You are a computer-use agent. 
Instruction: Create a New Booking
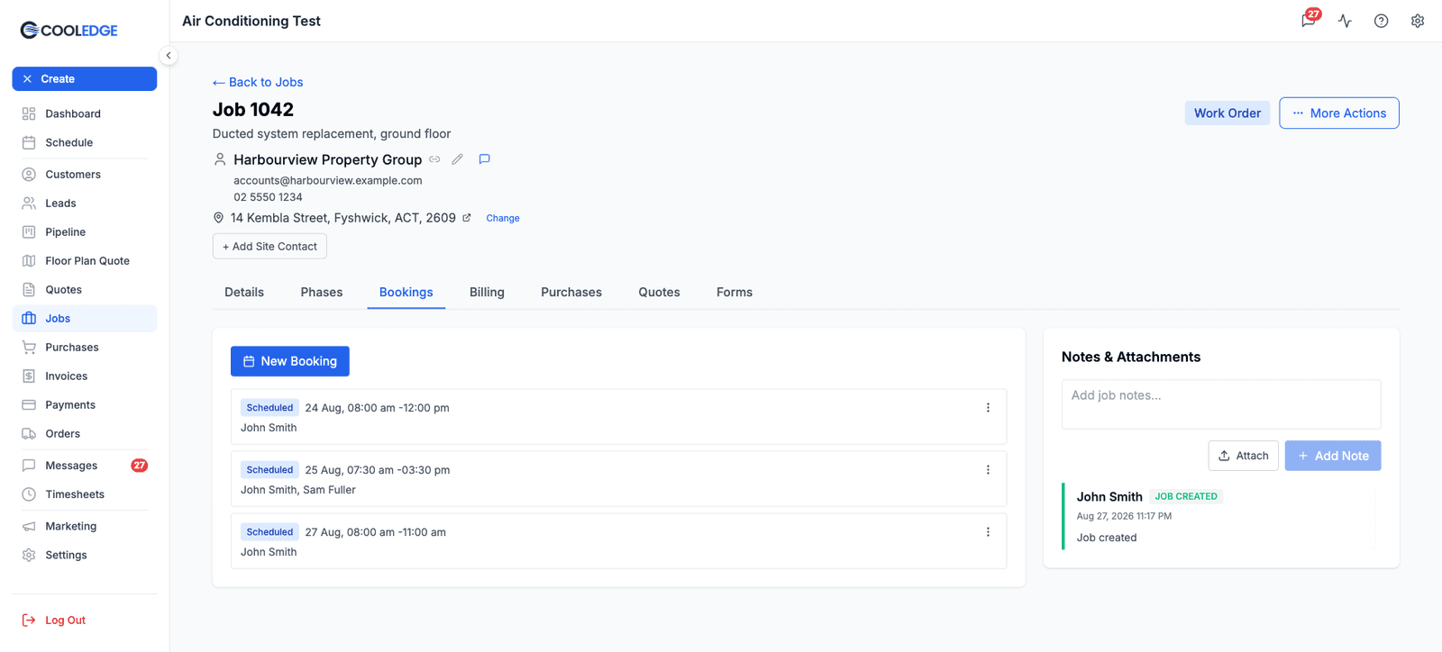click(x=290, y=361)
